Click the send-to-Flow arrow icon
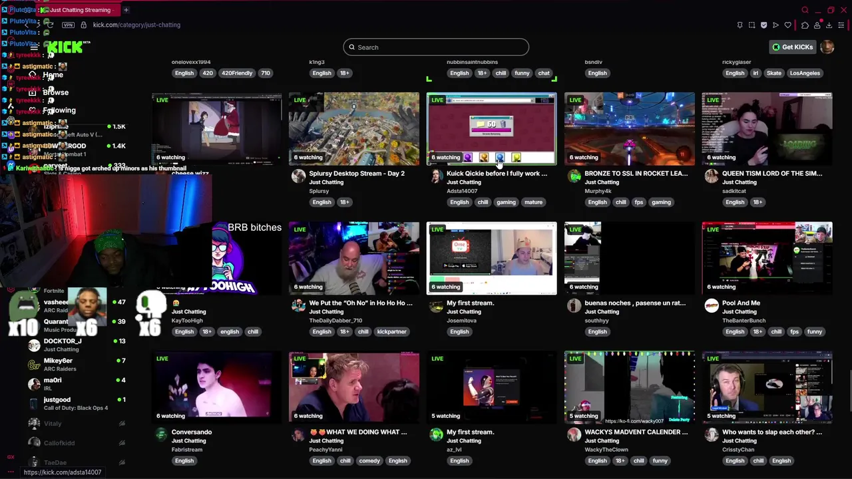The height and width of the screenshot is (479, 852). pyautogui.click(x=775, y=25)
